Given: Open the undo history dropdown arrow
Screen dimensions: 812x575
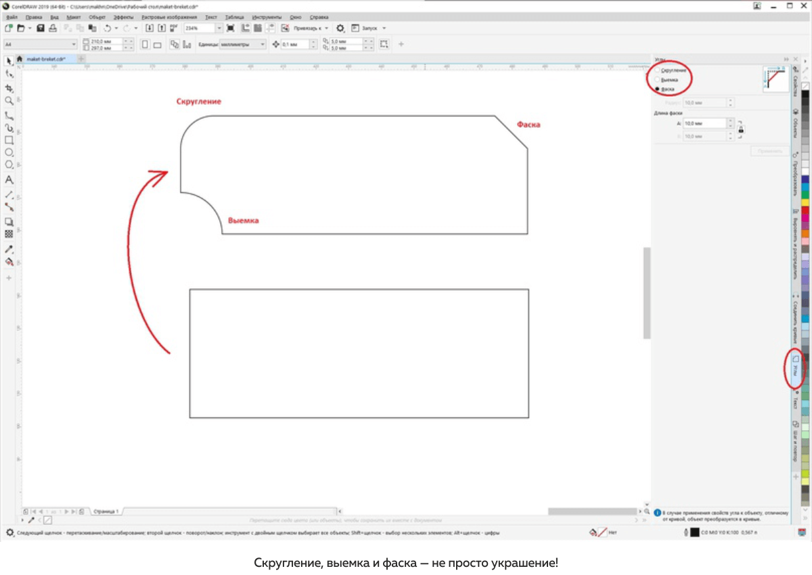Looking at the screenshot, I should (x=116, y=28).
